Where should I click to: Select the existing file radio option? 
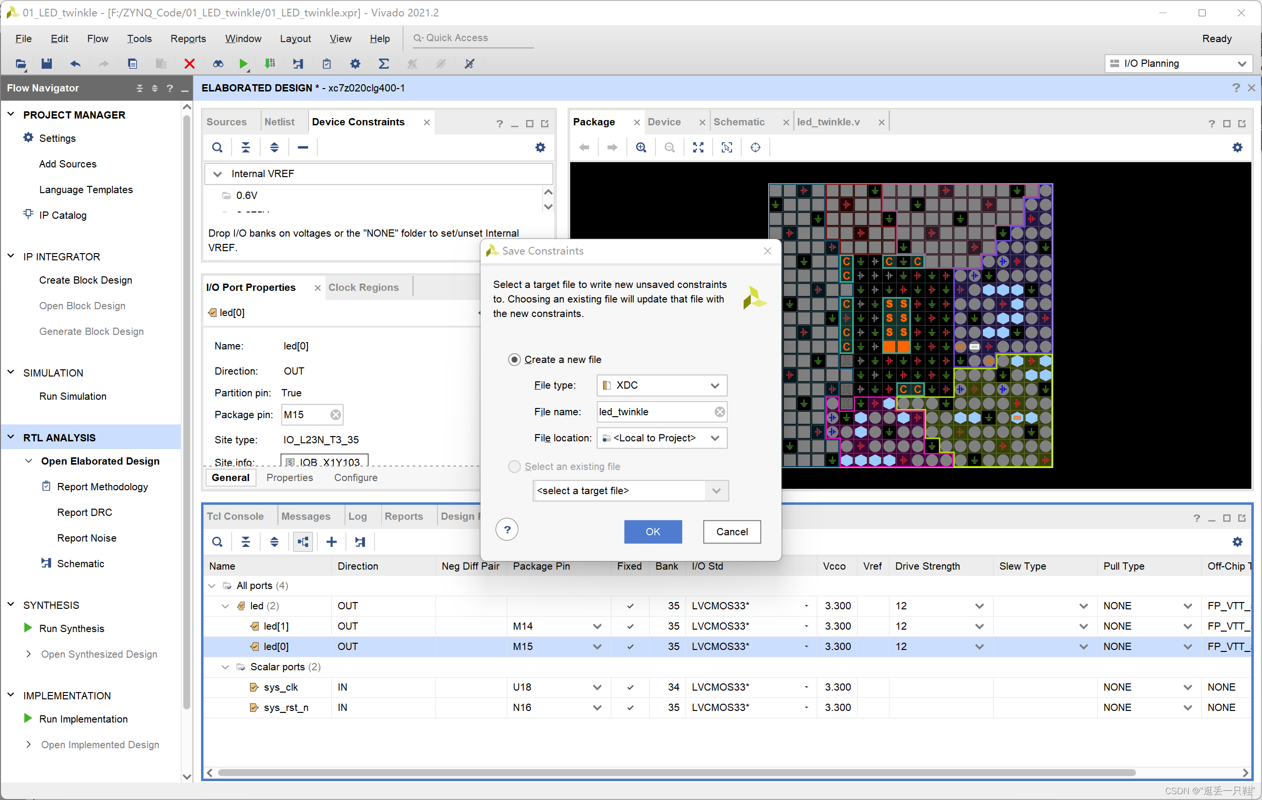coord(514,467)
